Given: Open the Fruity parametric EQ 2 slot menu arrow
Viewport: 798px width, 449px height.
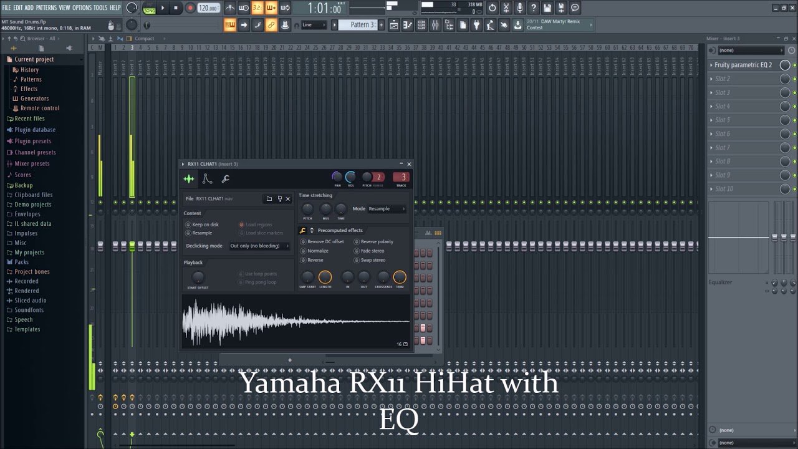Looking at the screenshot, I should 711,65.
